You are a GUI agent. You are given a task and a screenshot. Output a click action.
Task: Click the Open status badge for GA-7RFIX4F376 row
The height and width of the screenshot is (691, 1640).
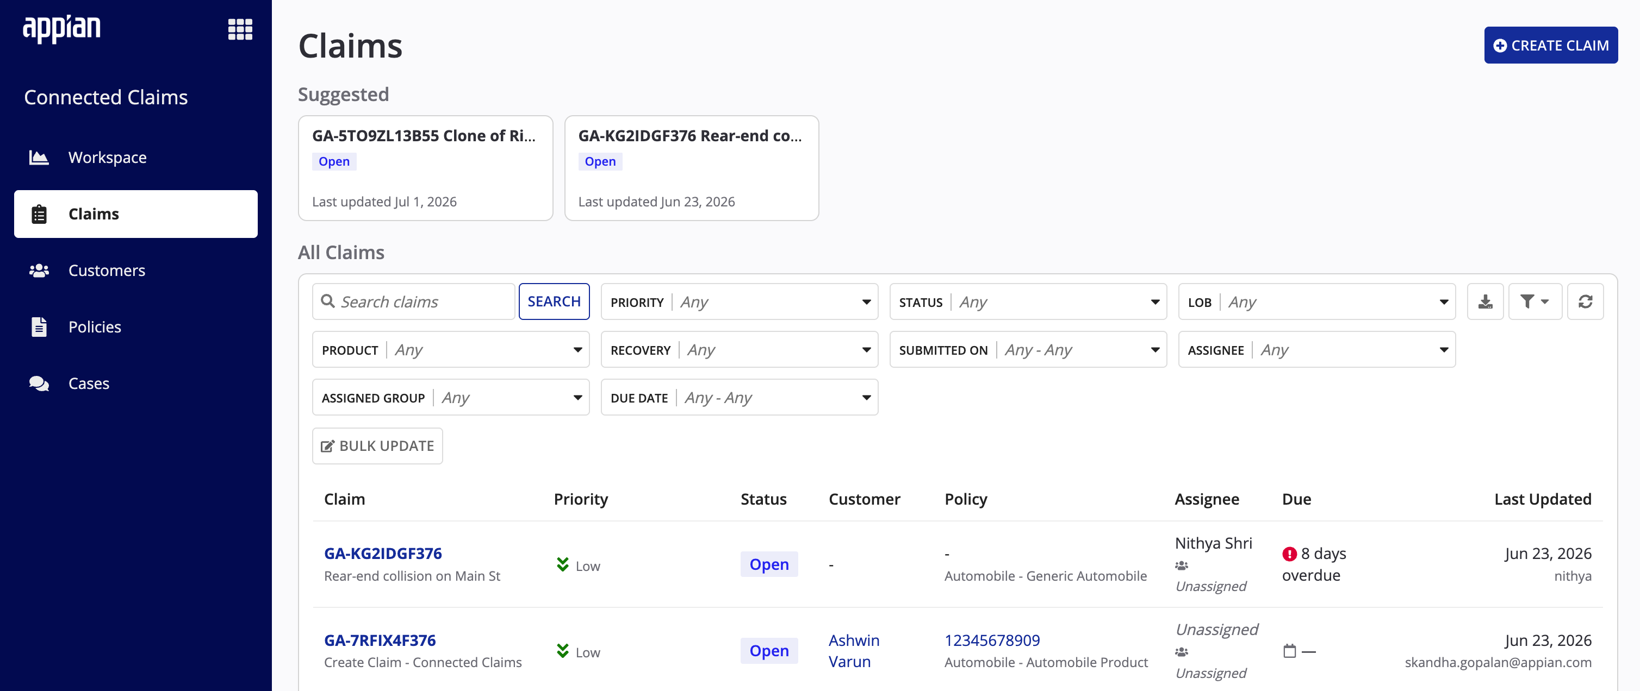click(x=769, y=651)
